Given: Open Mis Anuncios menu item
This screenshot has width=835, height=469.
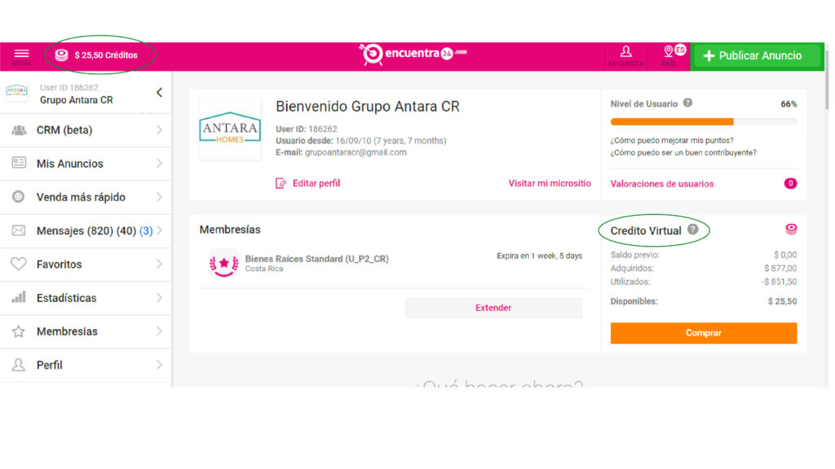Looking at the screenshot, I should pos(86,164).
